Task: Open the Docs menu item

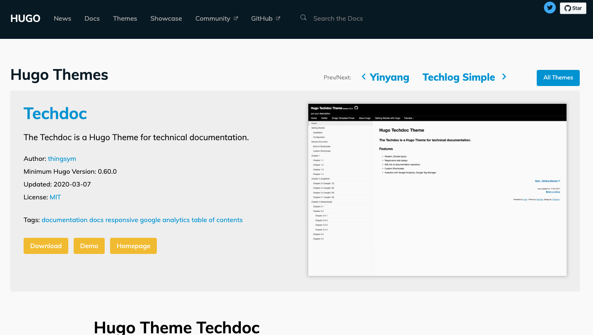Action: [92, 19]
